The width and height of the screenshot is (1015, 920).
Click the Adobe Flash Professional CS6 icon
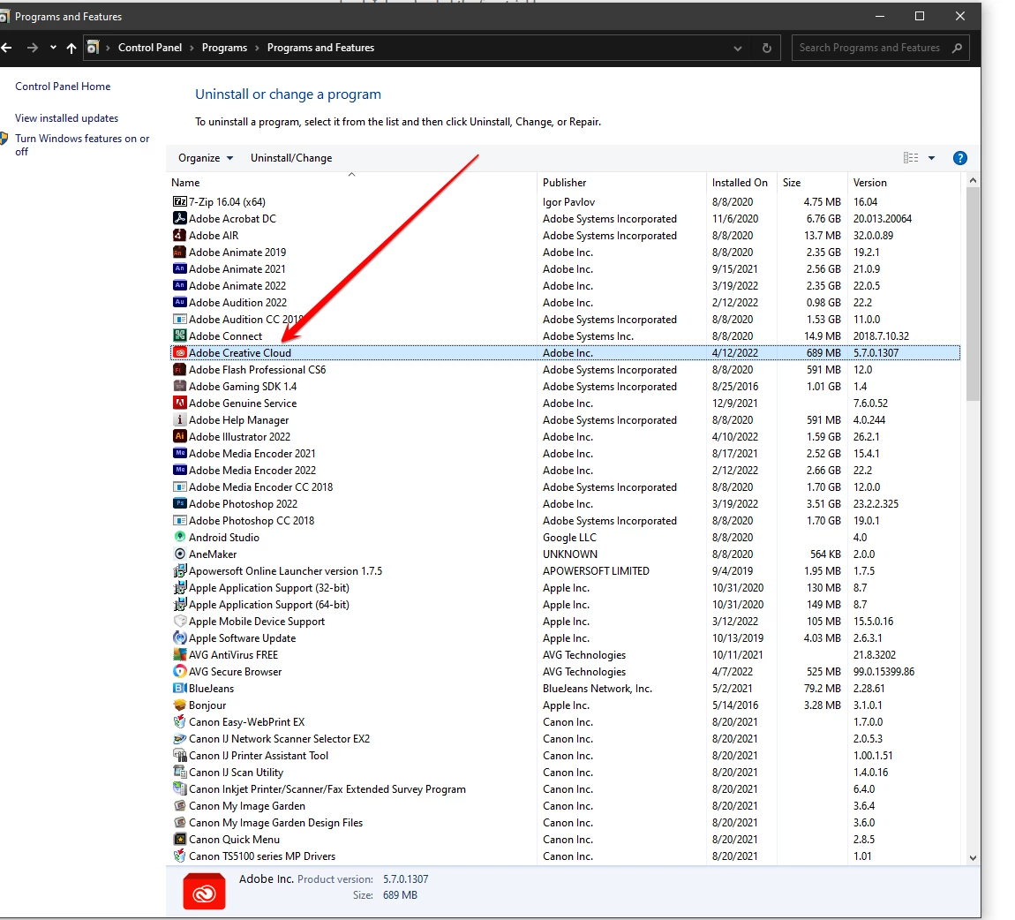point(180,370)
